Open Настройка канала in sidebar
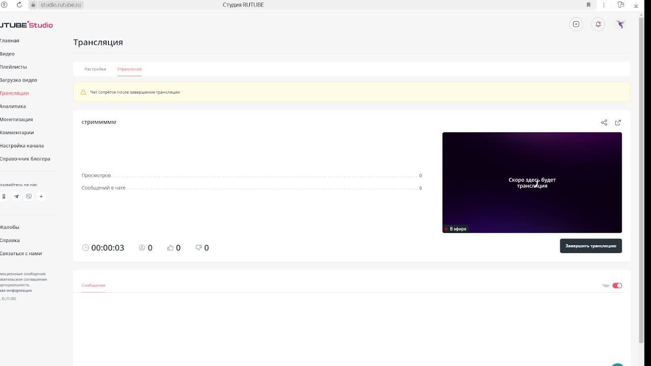 pyautogui.click(x=22, y=146)
